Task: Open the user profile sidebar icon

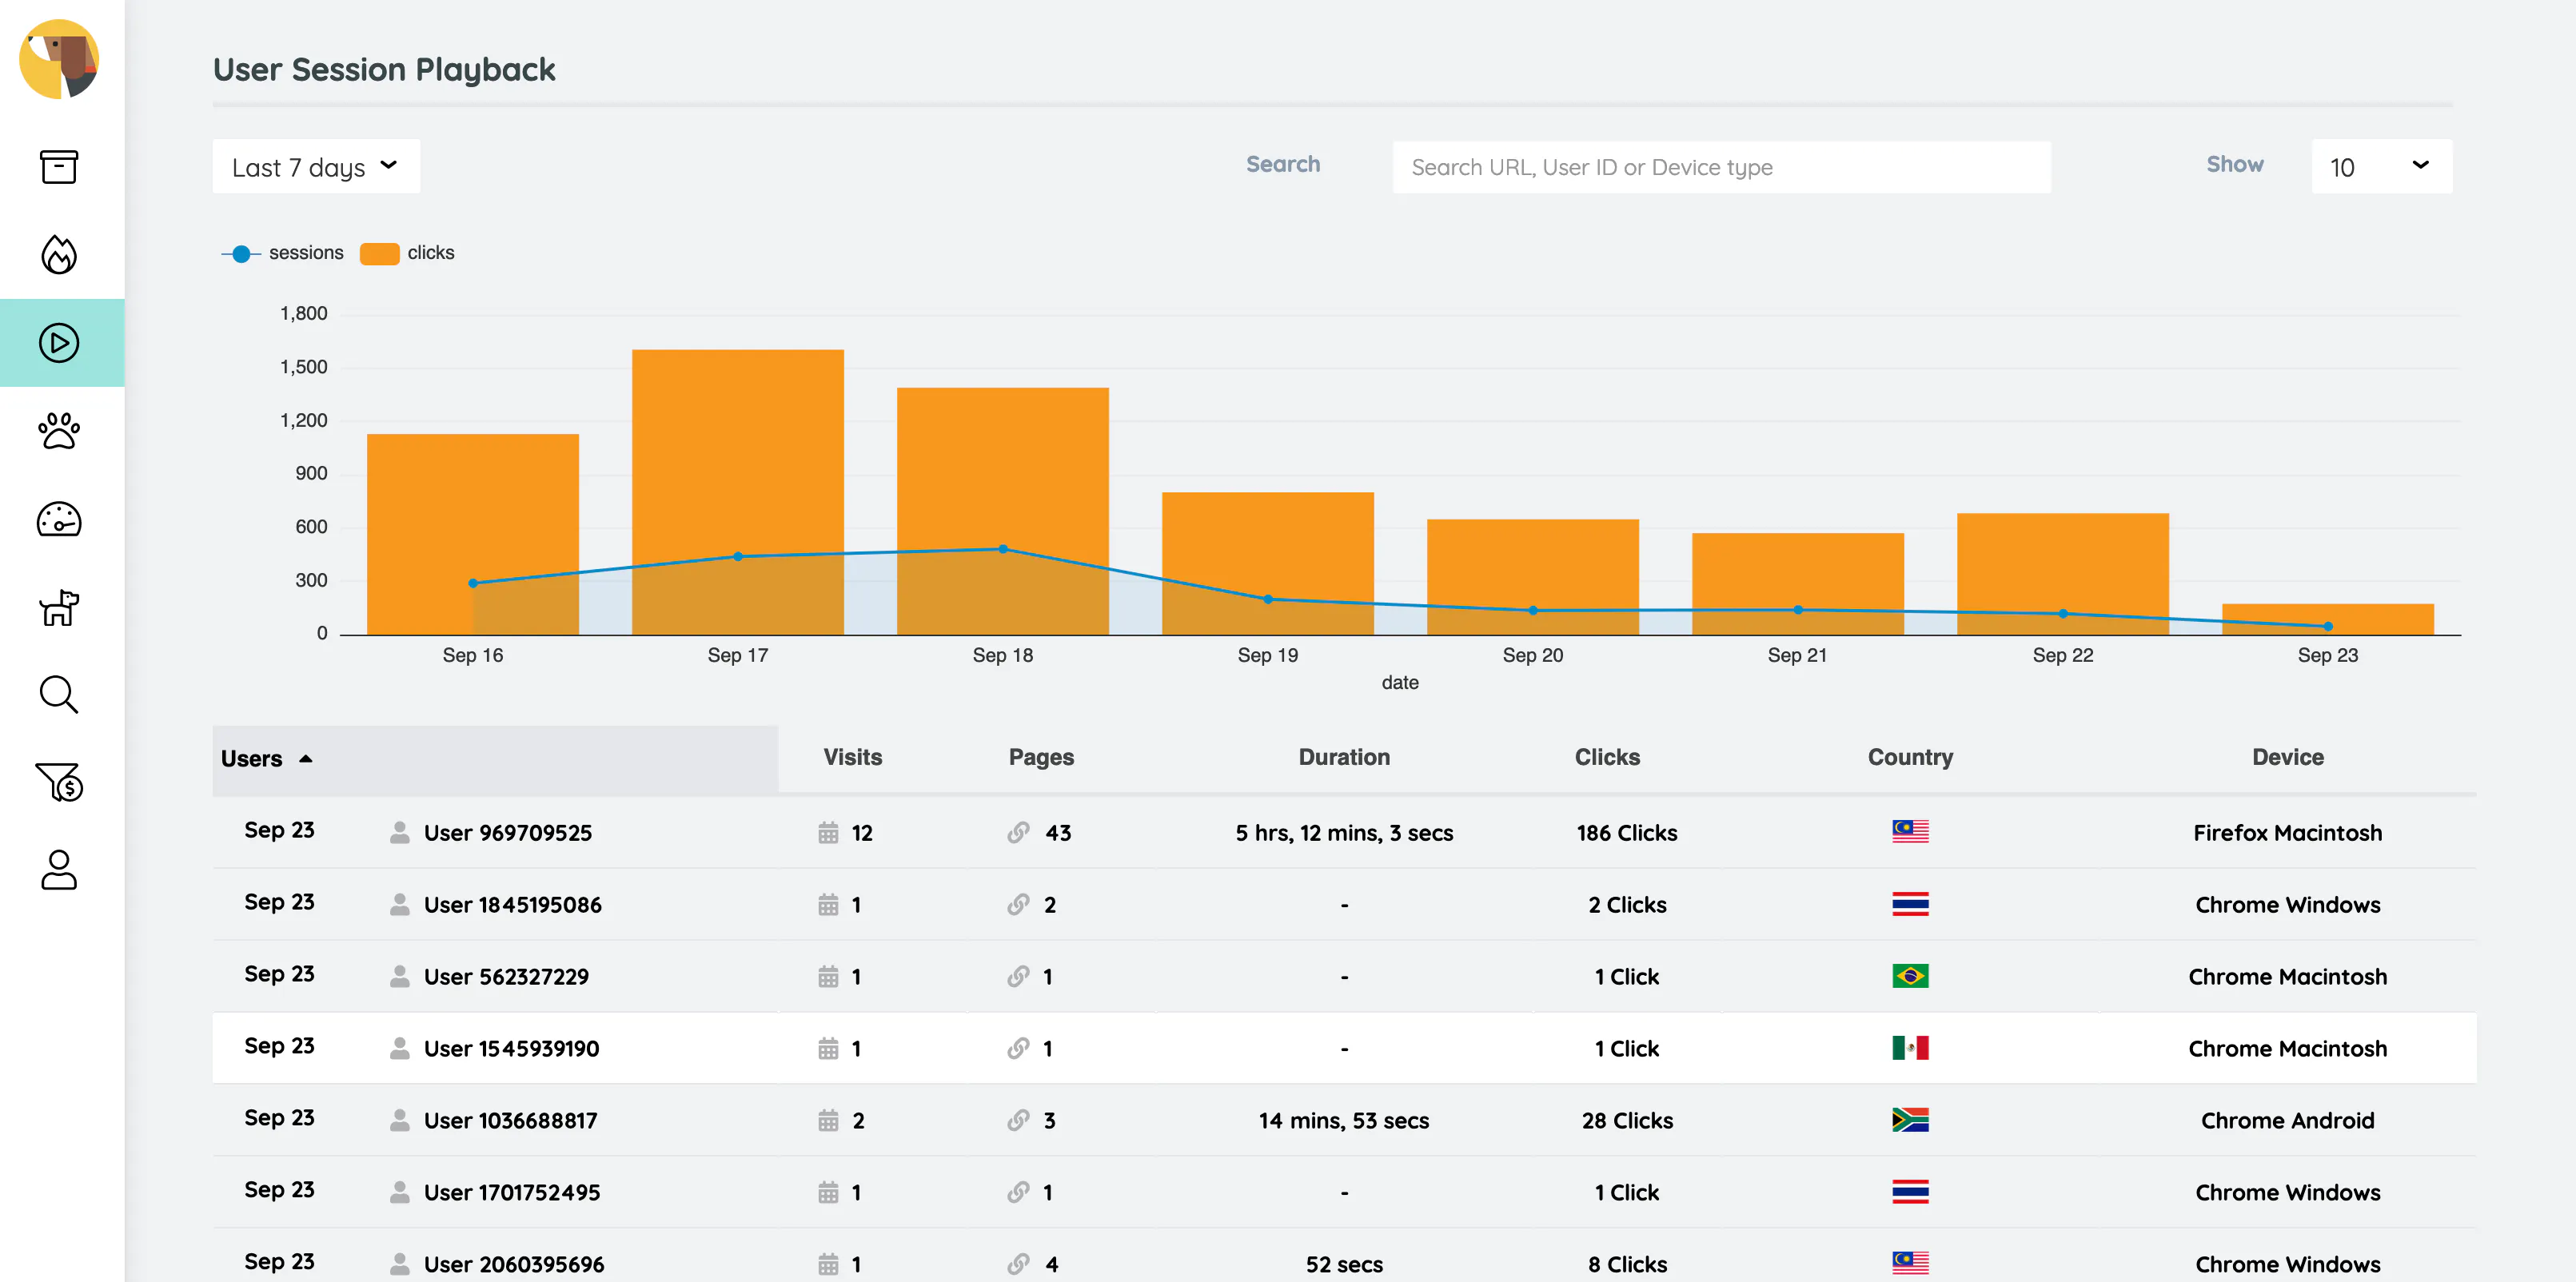Action: pos(59,870)
